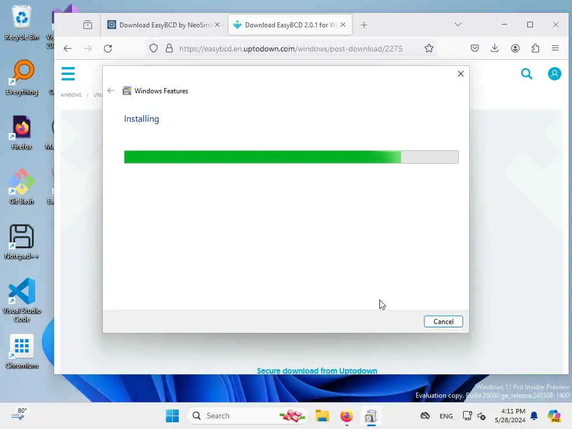Click the installation progress bar
The width and height of the screenshot is (572, 429).
tap(291, 157)
